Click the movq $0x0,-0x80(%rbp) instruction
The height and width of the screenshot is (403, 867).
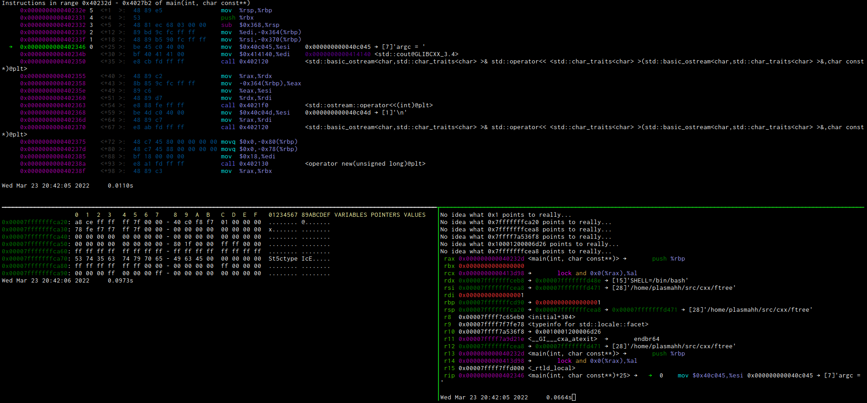259,142
